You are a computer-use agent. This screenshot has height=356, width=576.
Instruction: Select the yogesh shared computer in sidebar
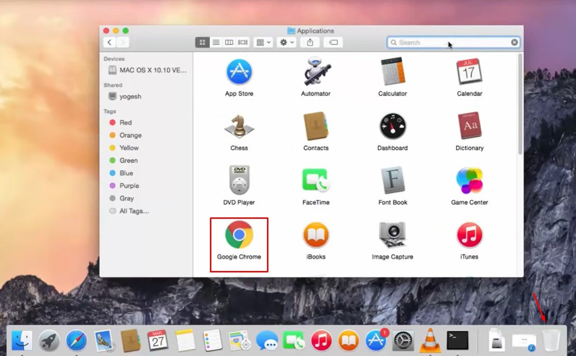click(x=130, y=96)
